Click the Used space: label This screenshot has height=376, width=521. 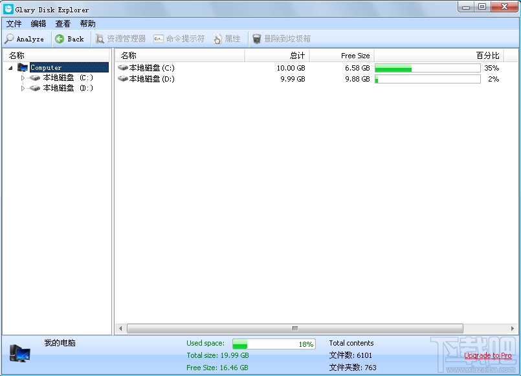pyautogui.click(x=205, y=343)
